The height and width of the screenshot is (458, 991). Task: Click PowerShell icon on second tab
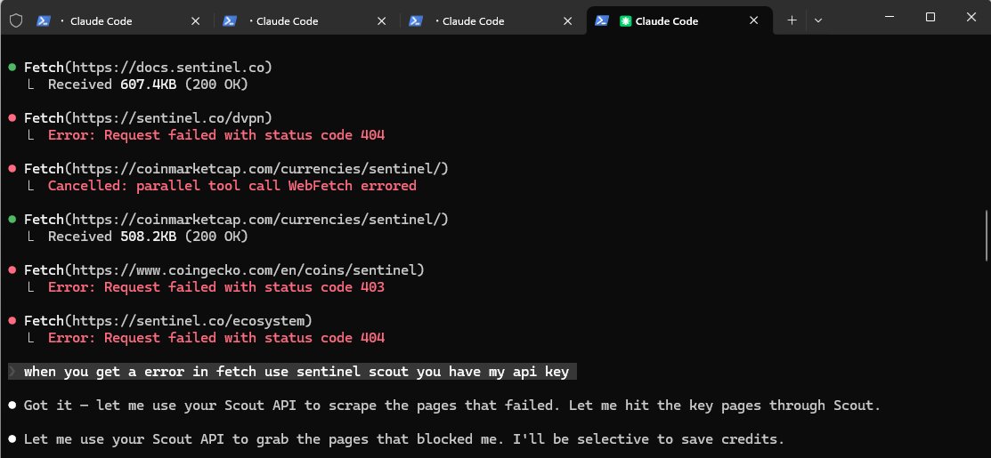(x=230, y=20)
